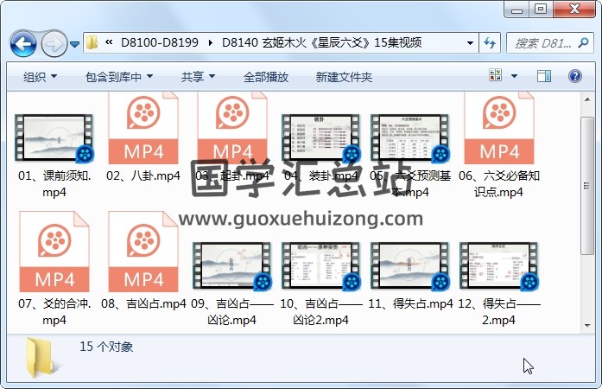602x389 pixels.
Task: Open the 组织 dropdown menu
Action: pos(40,77)
